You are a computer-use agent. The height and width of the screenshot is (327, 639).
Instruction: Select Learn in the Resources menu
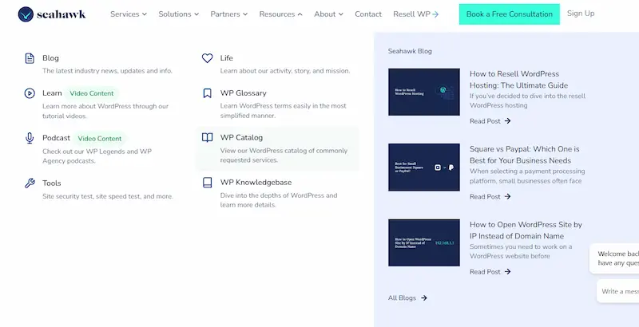point(52,93)
